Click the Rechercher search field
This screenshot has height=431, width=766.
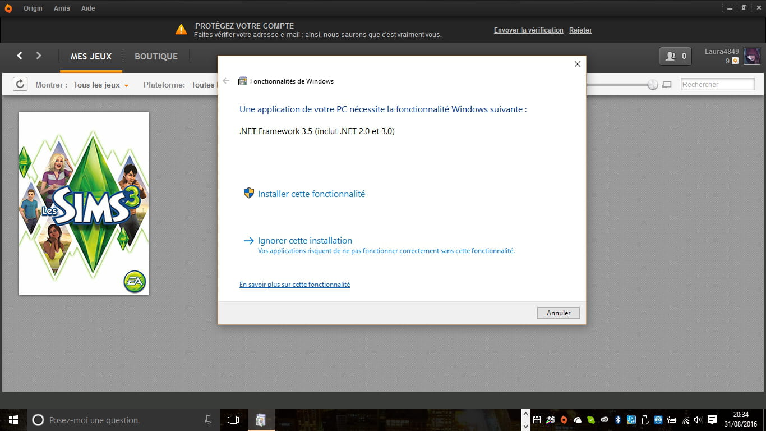(x=718, y=84)
